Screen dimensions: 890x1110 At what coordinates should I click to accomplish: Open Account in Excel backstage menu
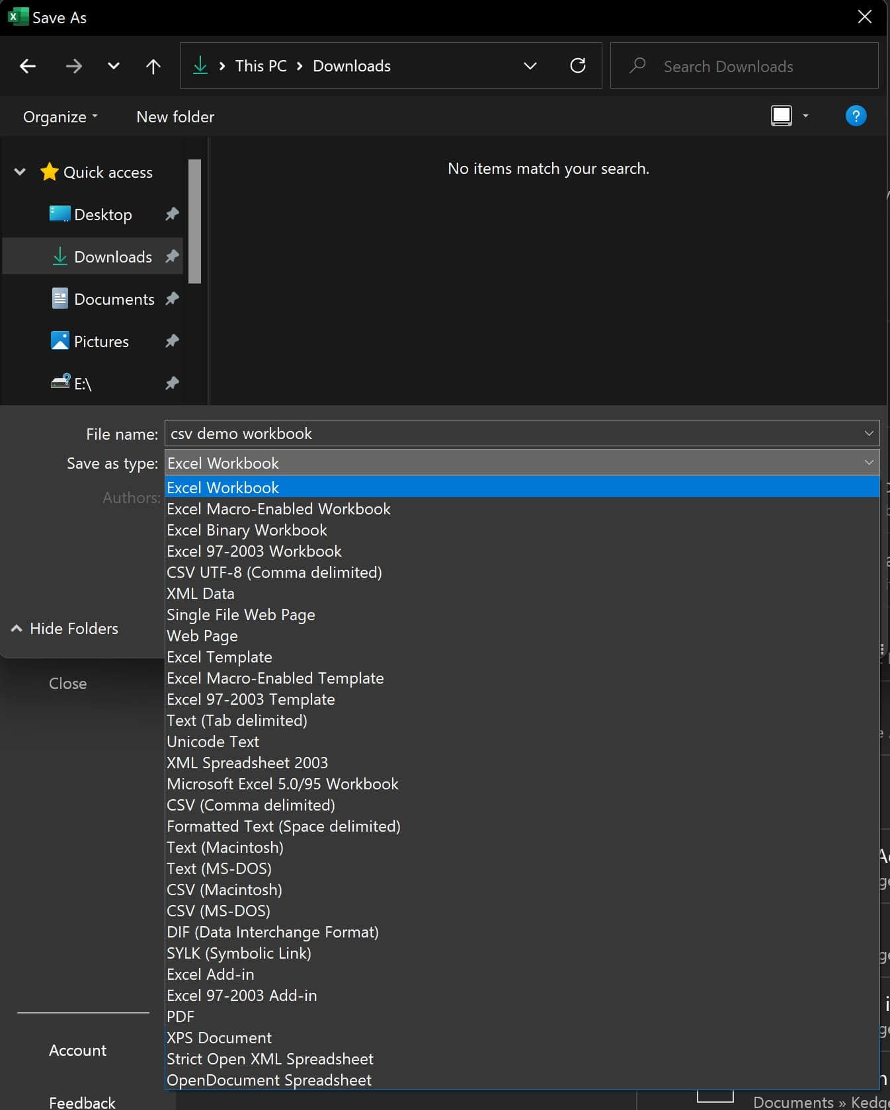coord(77,1051)
